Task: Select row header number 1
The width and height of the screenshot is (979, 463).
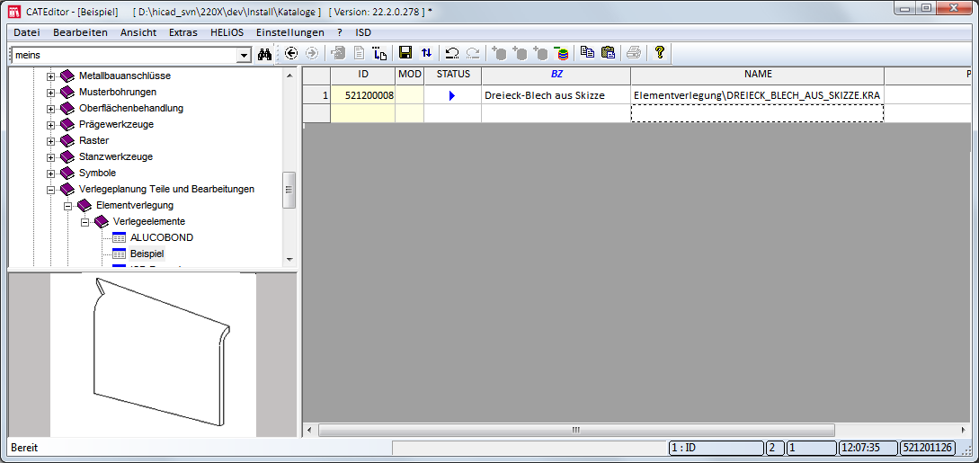Action: coord(316,95)
